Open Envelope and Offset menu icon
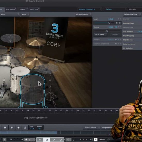The image size is (142, 142). [119, 44]
